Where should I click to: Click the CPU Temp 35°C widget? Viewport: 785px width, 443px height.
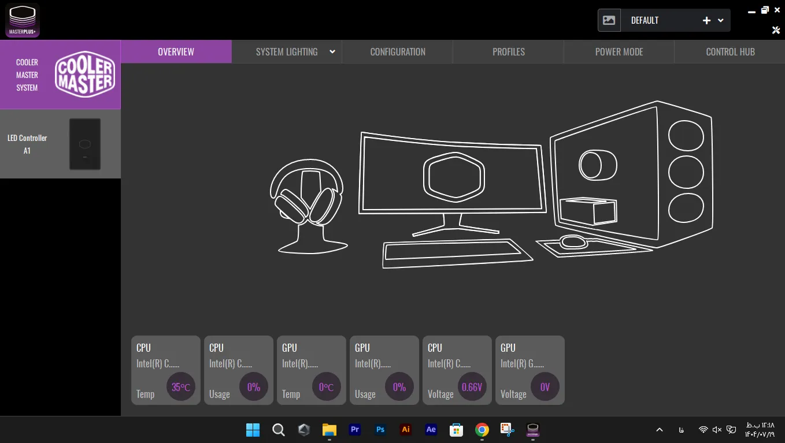coord(166,370)
